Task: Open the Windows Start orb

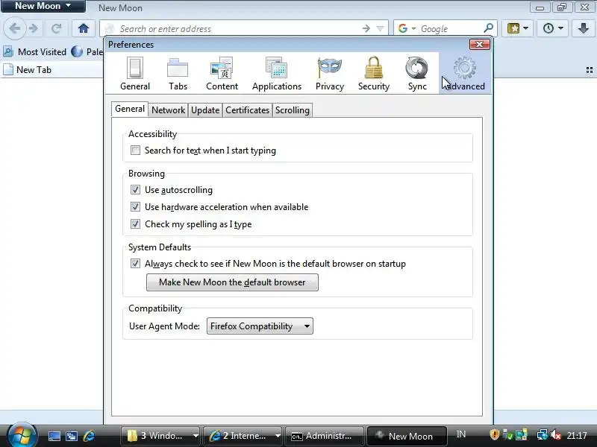Action: click(22, 436)
